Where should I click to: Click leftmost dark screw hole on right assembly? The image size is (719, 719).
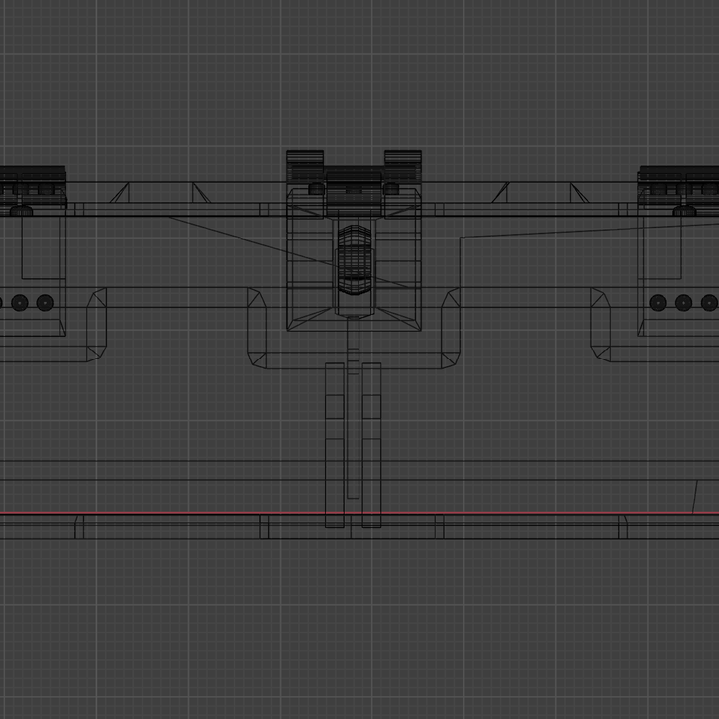(657, 302)
